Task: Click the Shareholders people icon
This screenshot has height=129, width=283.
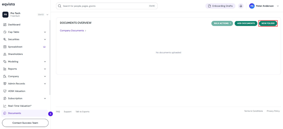Action: pos(5,54)
